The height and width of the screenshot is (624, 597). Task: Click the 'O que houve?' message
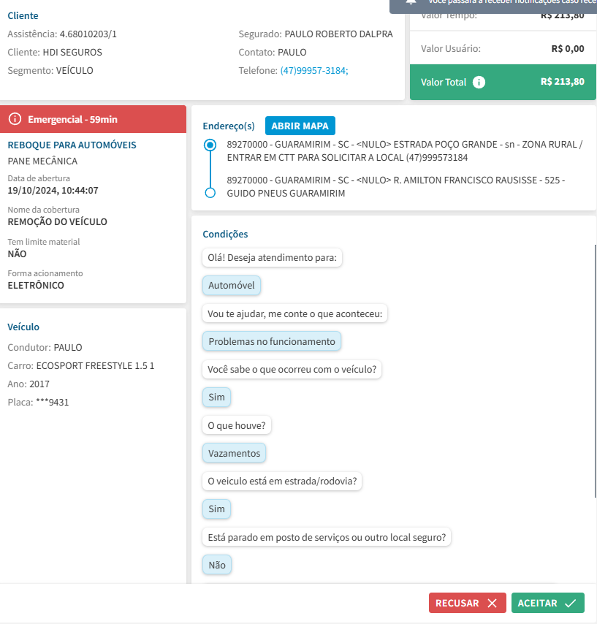(237, 425)
